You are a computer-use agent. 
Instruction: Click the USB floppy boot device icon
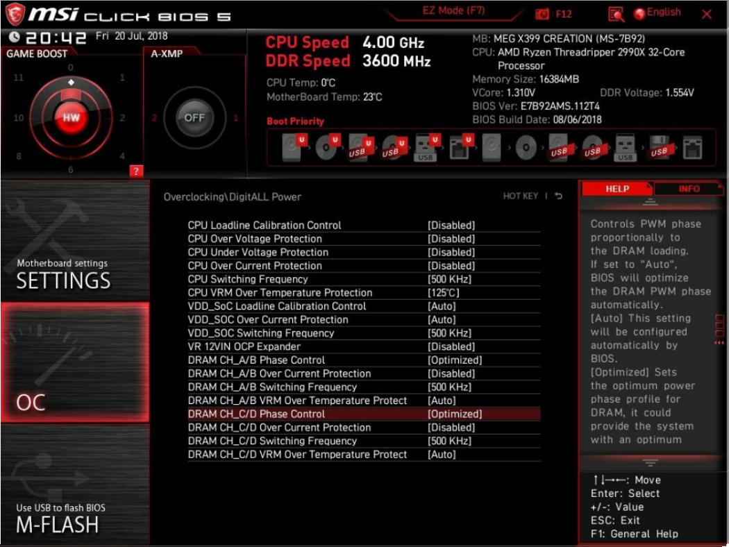click(x=660, y=148)
